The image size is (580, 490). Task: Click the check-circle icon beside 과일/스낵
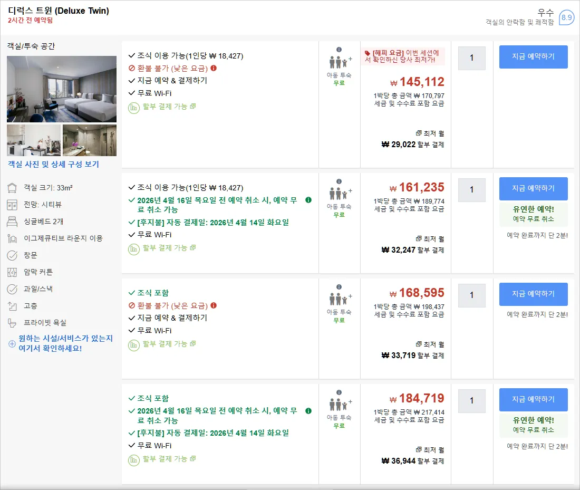coord(12,289)
